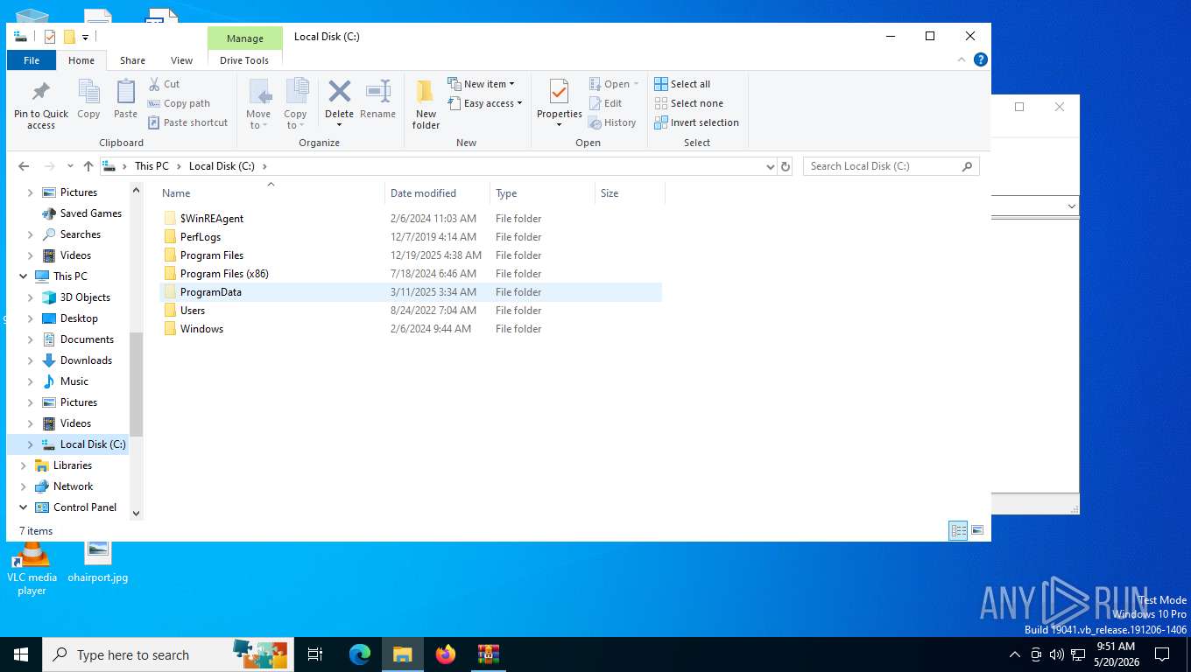This screenshot has height=672, width=1191.
Task: Click the Pin to Quick access icon
Action: tap(41, 105)
